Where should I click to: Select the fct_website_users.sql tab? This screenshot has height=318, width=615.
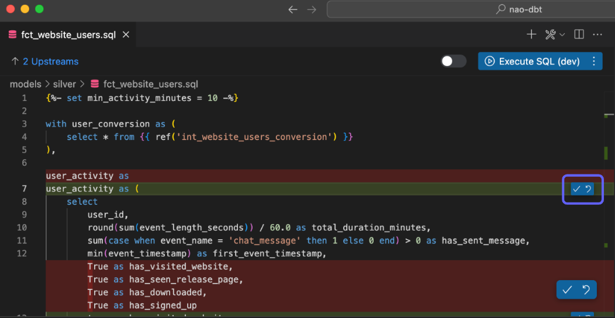point(68,35)
